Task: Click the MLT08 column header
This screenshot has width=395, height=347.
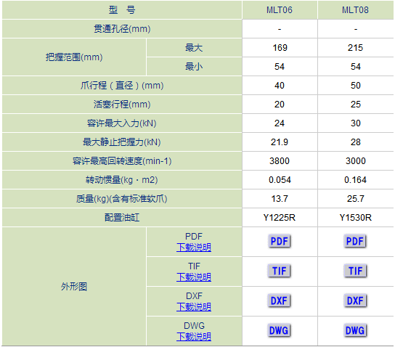Action: (356, 10)
